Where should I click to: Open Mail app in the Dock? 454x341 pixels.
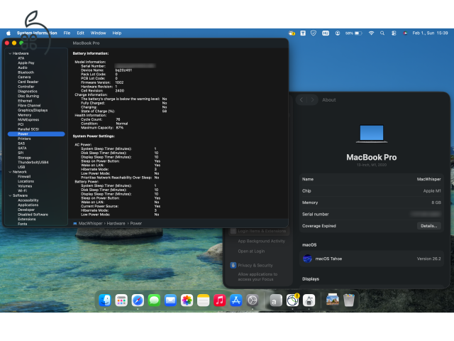coord(170,300)
